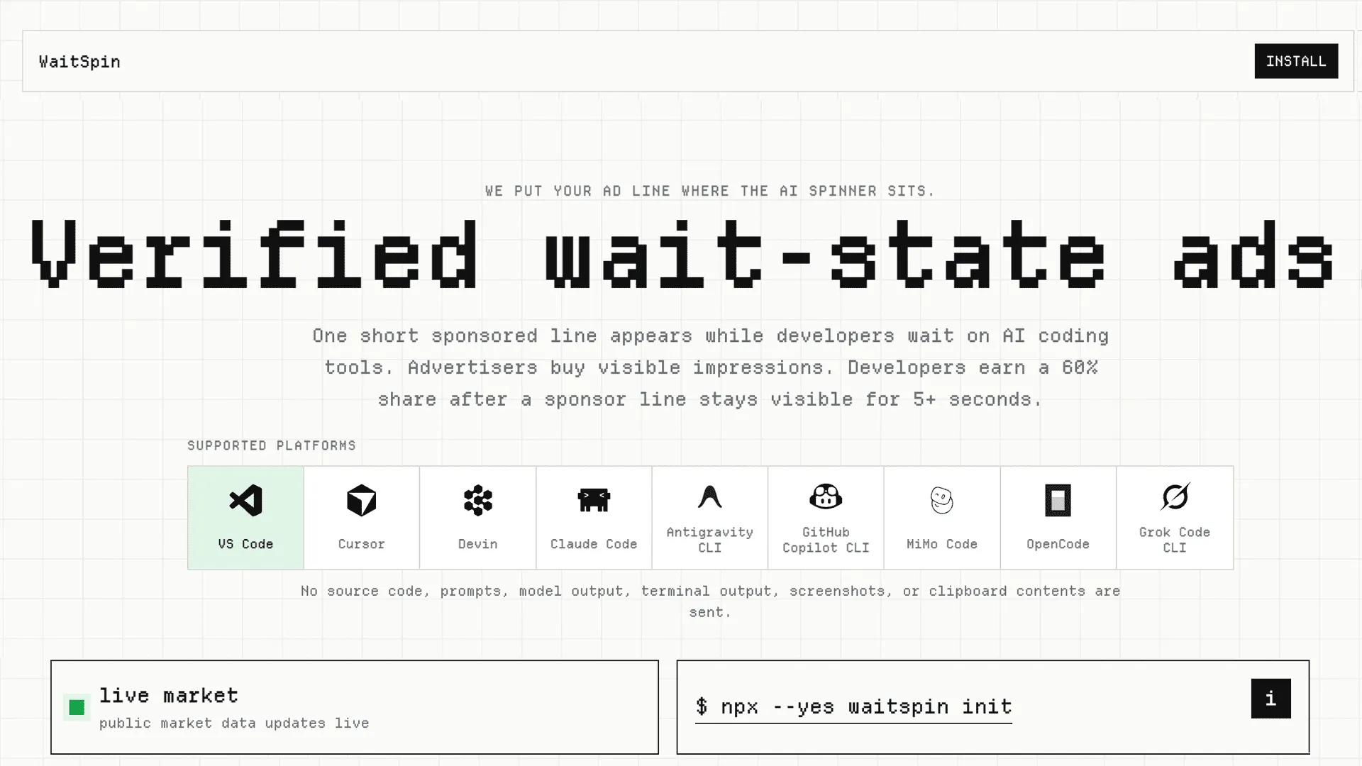Click the 'One short sponsored line' description paragraph
Viewport: 1362px width, 766px height.
710,367
